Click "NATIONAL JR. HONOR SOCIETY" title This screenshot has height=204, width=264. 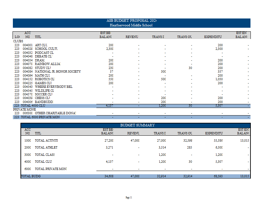58,71
